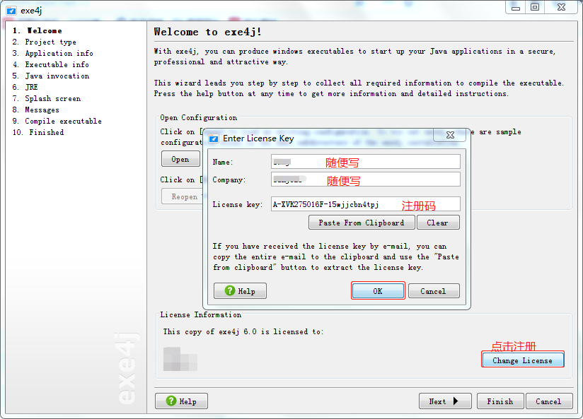The image size is (583, 419).
Task: Open Help in the license key dialog
Action: pos(240,291)
